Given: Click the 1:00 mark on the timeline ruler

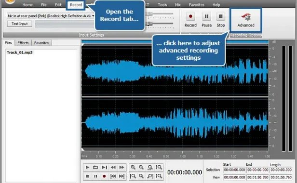Looking at the screenshot, I should point(183,156).
